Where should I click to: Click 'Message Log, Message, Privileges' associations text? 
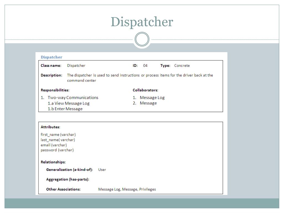[127, 189]
